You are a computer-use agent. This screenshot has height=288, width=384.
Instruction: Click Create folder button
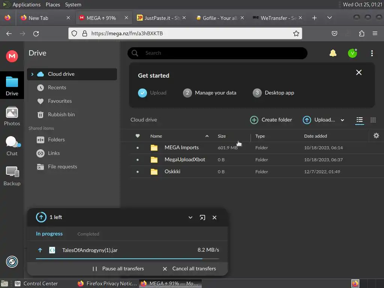(271, 120)
